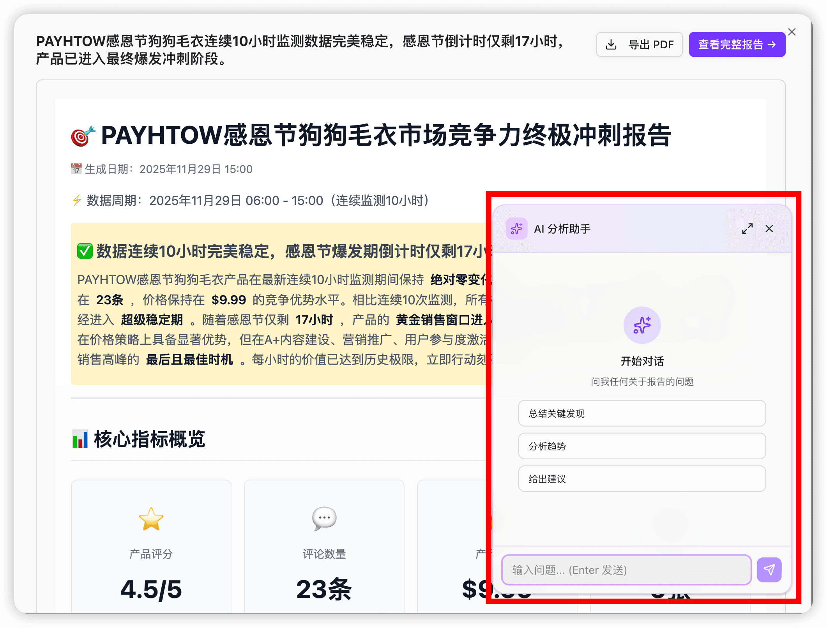
Task: Export the report as PDF
Action: coord(639,44)
